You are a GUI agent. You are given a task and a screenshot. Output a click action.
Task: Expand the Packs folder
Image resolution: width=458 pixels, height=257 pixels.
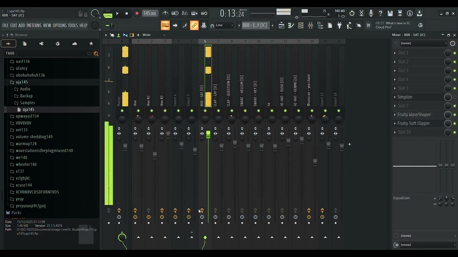click(x=16, y=213)
